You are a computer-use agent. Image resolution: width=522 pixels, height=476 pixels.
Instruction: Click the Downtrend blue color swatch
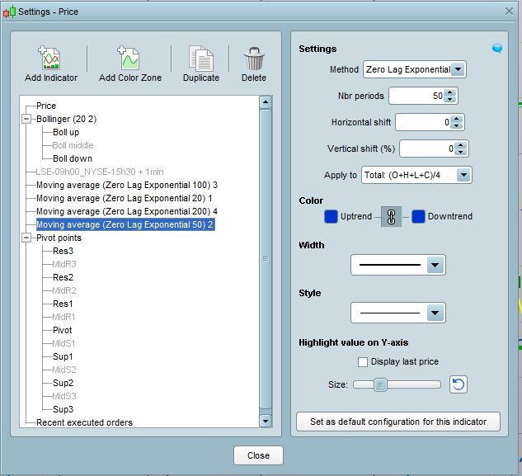click(418, 216)
